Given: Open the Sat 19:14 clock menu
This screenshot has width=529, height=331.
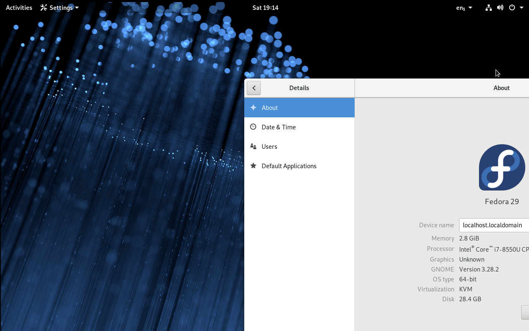Looking at the screenshot, I should [x=265, y=7].
